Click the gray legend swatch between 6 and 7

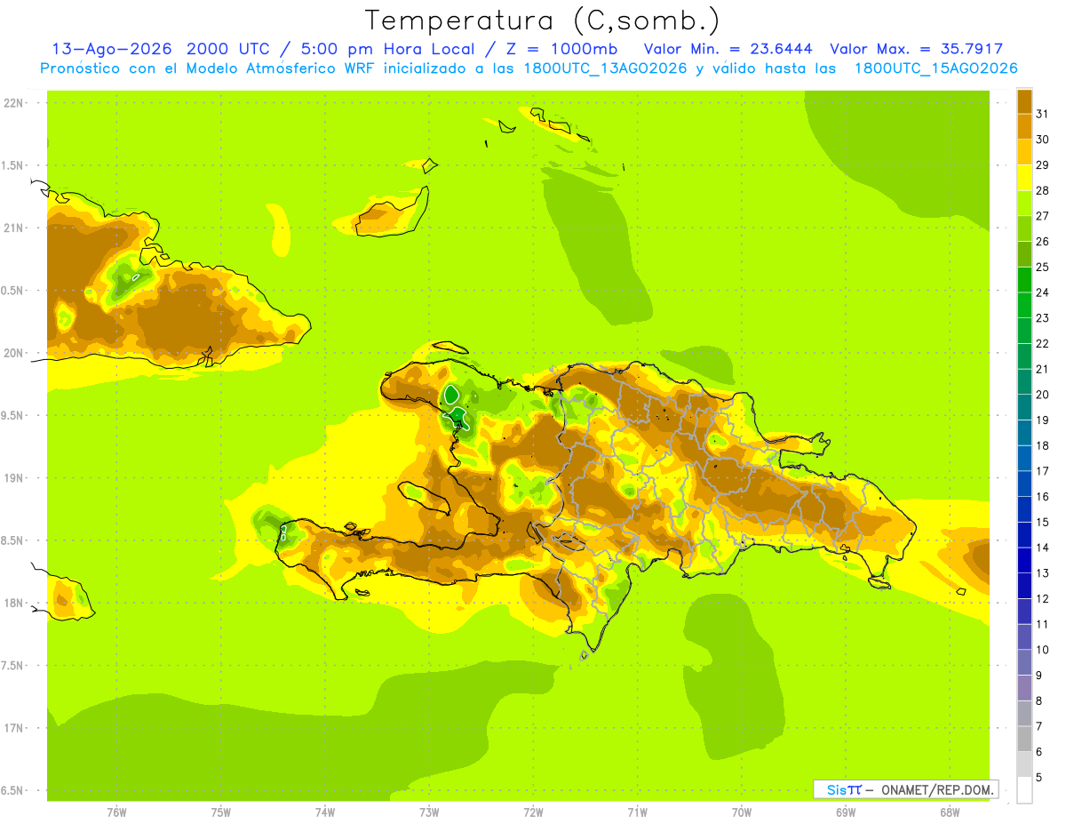click(x=1024, y=739)
